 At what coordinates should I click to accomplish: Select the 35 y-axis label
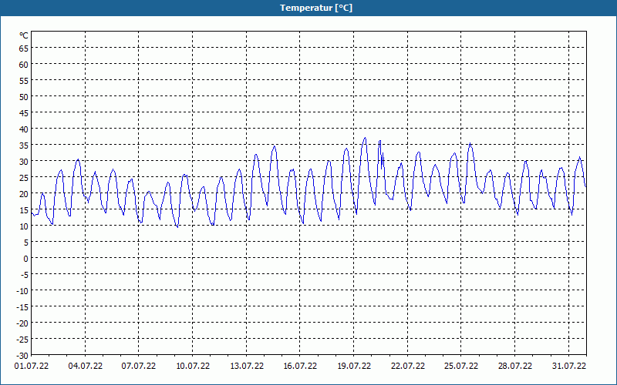(24, 146)
